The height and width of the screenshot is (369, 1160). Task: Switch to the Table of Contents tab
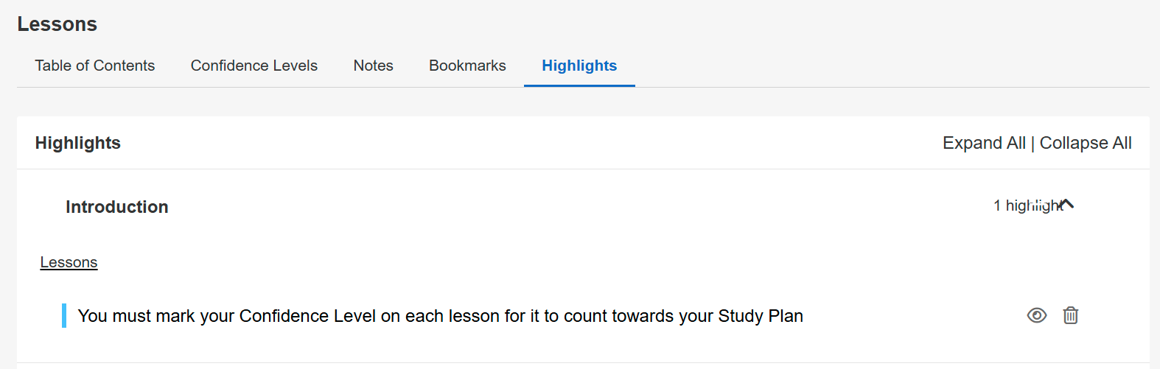pos(94,66)
